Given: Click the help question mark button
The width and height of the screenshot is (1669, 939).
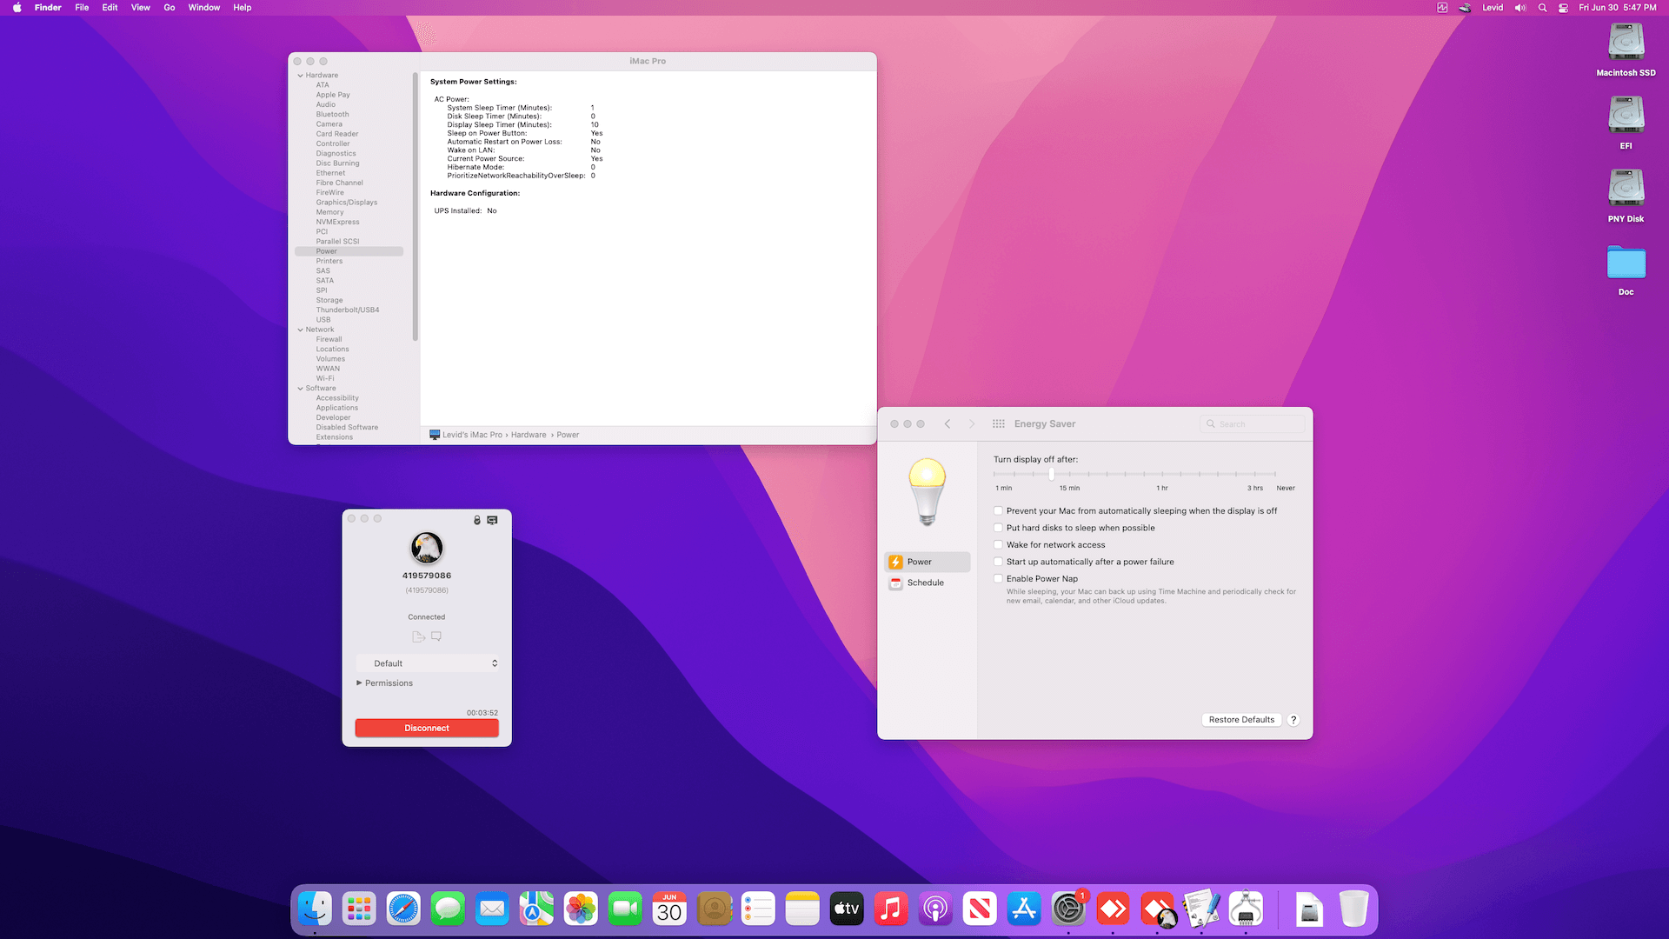Looking at the screenshot, I should pos(1293,720).
